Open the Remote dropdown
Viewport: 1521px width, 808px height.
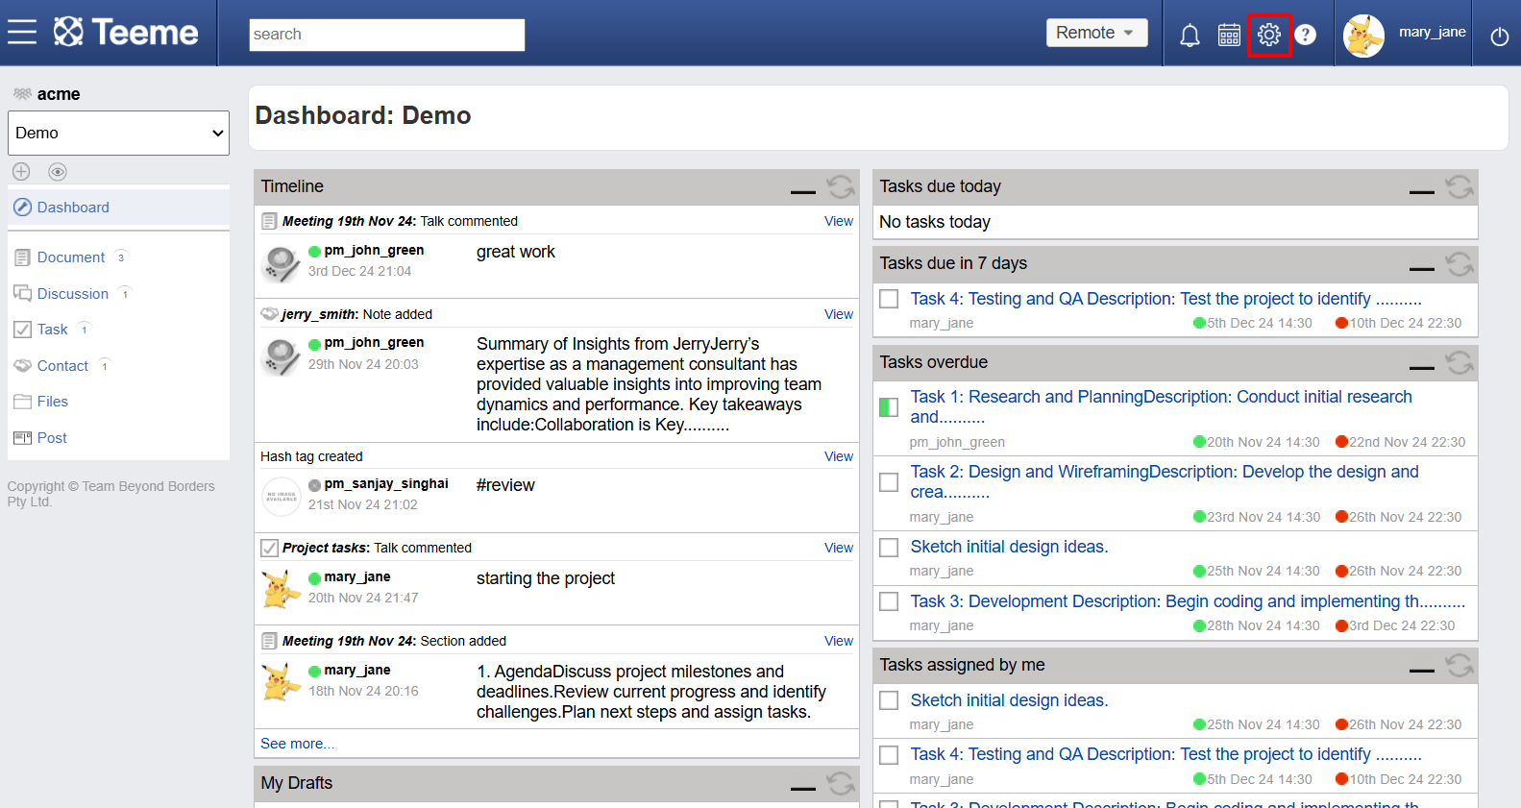pos(1096,33)
